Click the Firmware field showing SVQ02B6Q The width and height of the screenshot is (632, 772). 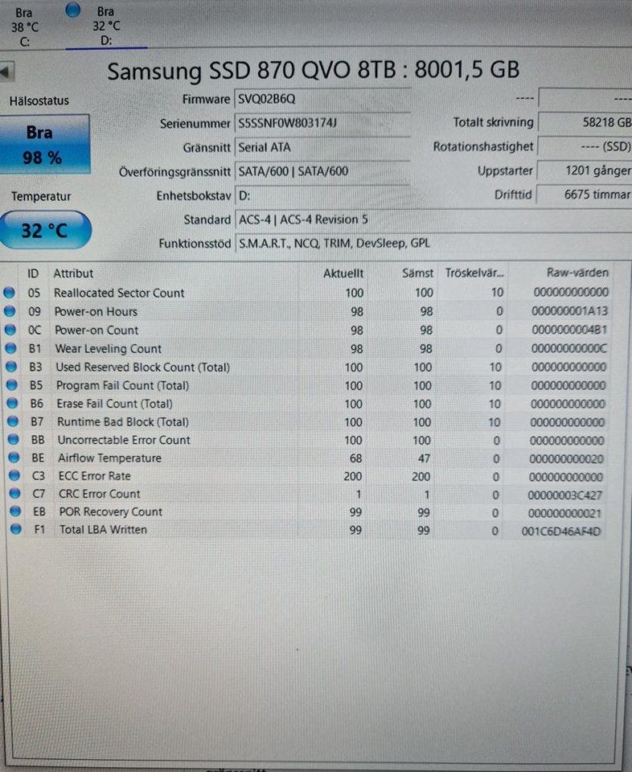tap(322, 99)
